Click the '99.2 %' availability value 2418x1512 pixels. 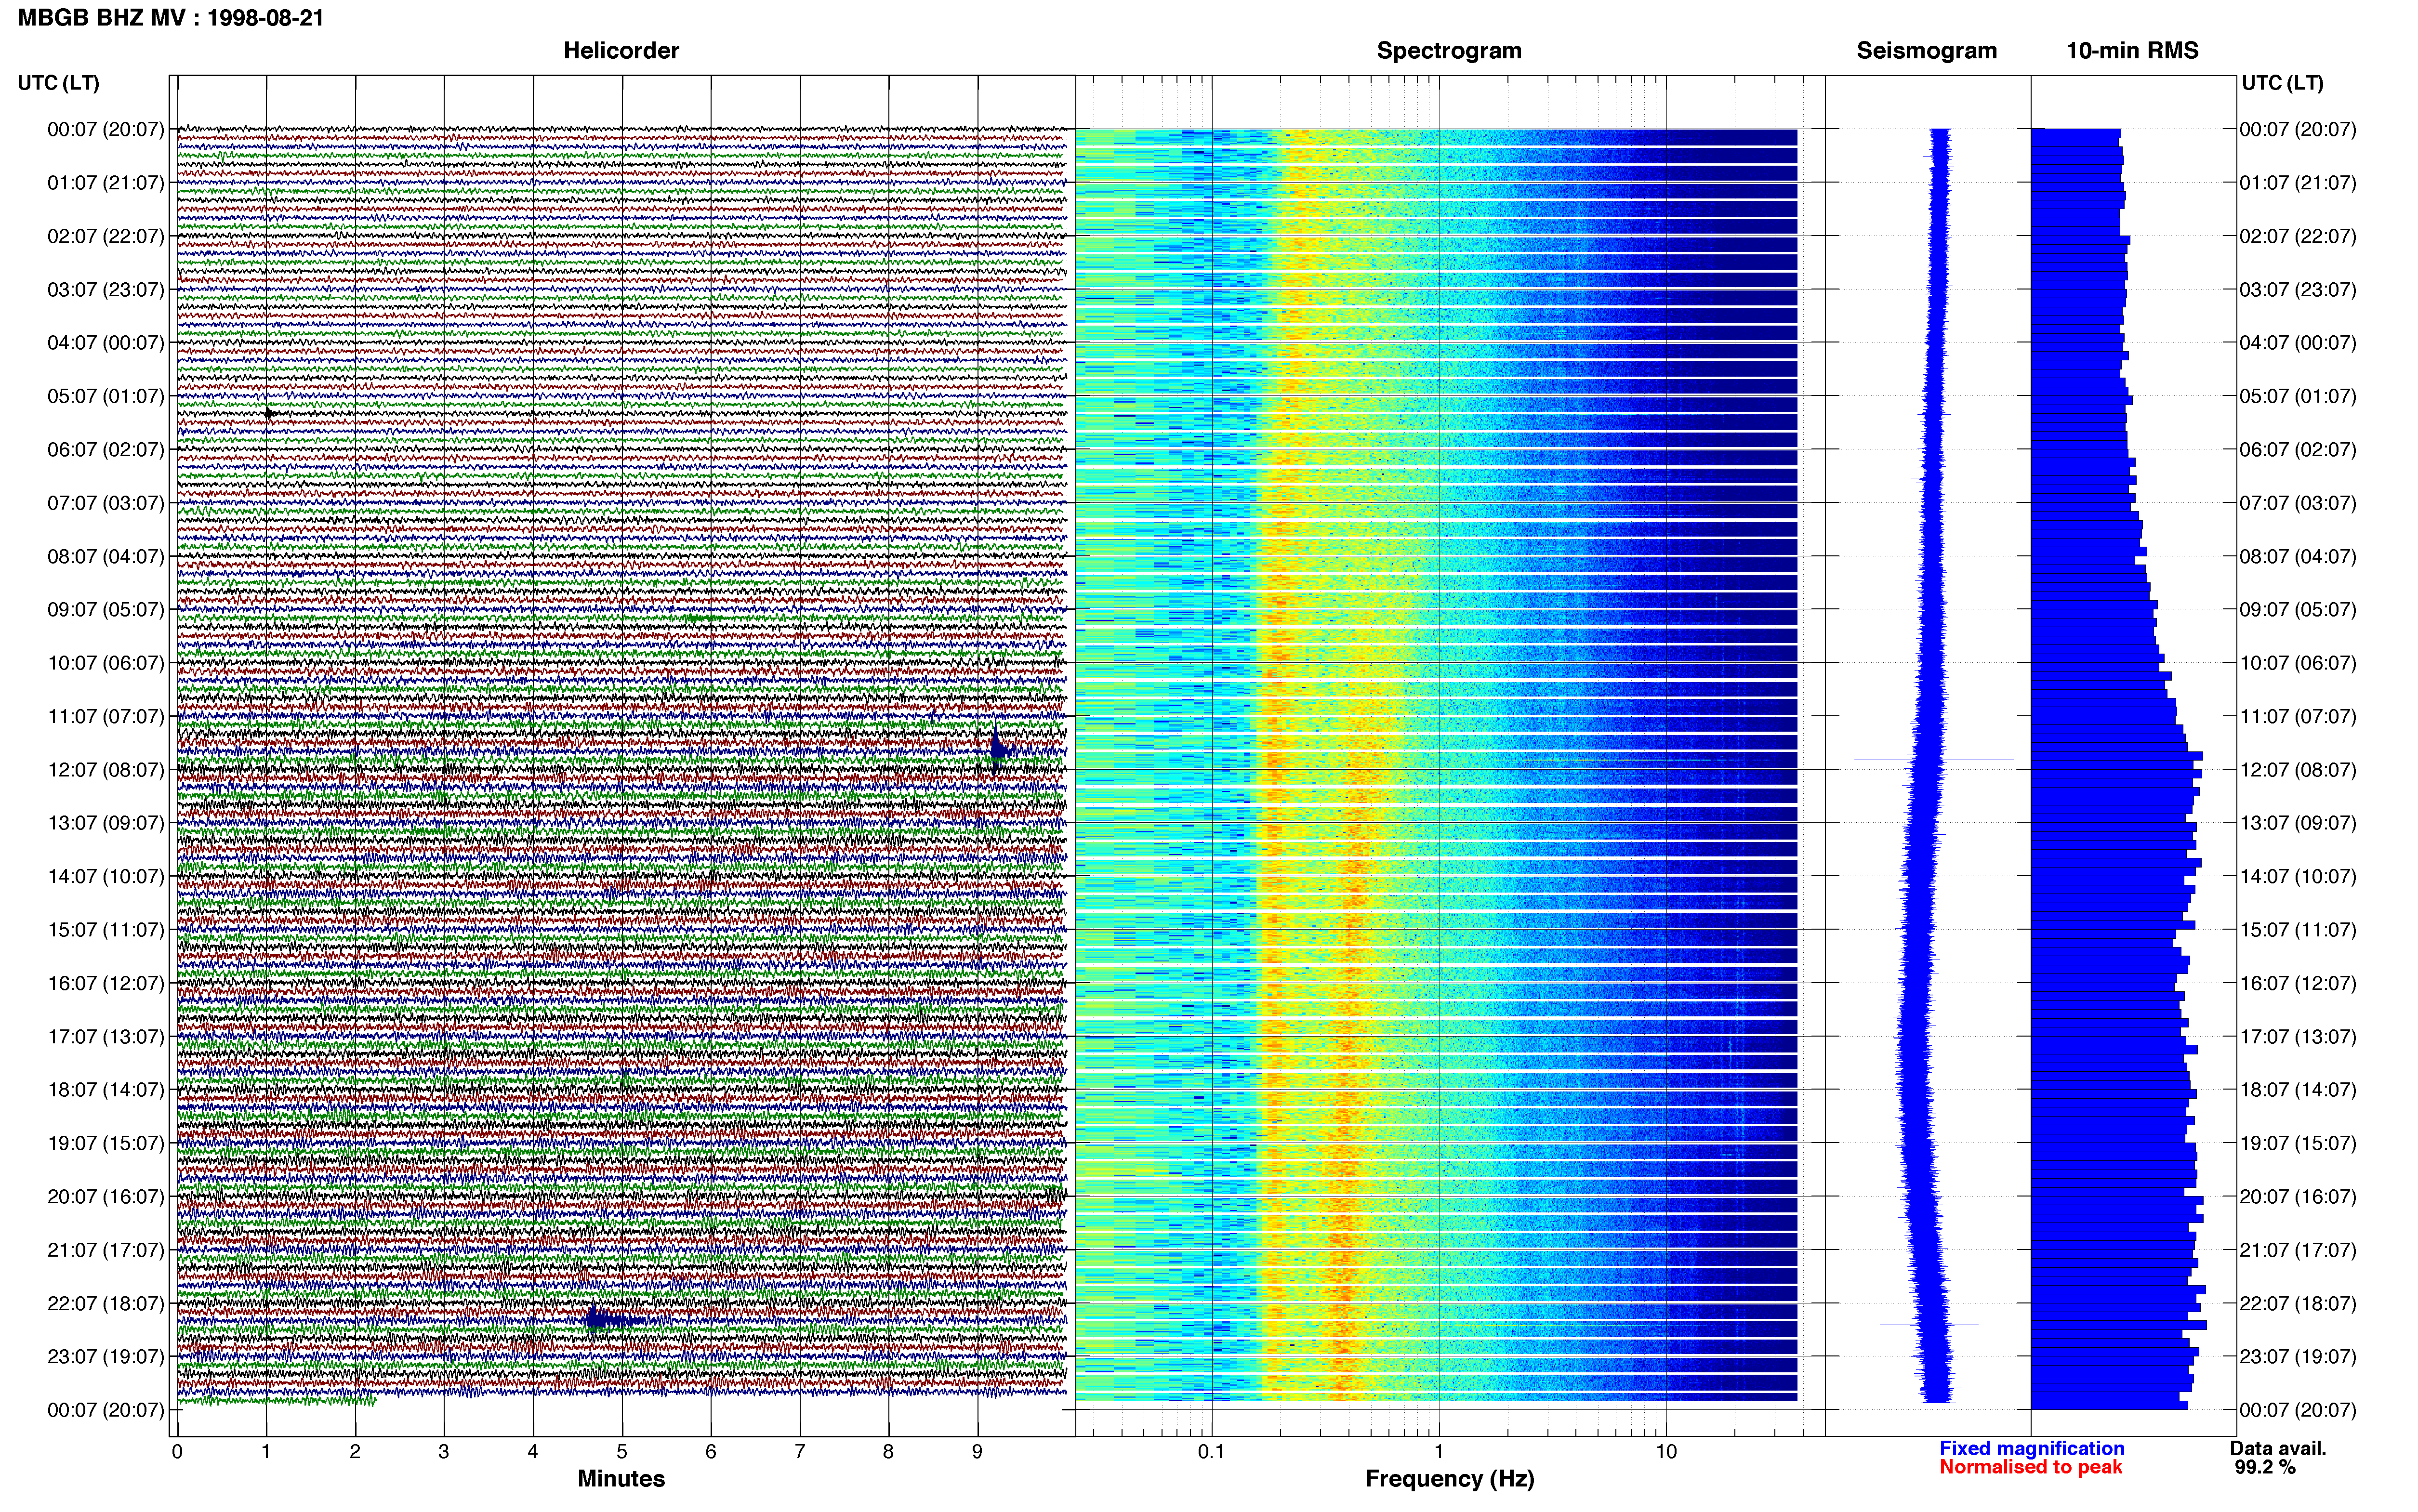(x=2265, y=1467)
